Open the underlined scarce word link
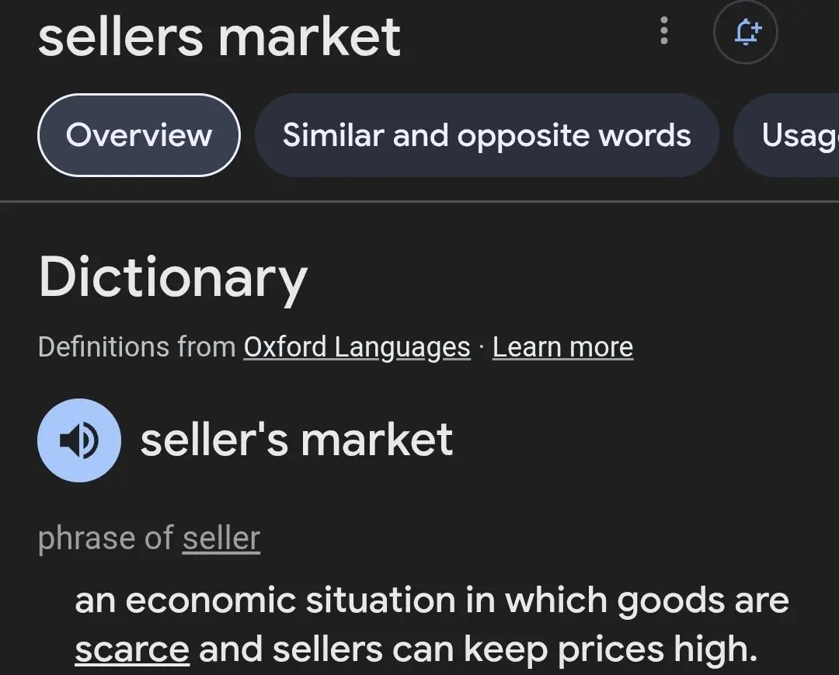This screenshot has width=839, height=675. 132,649
